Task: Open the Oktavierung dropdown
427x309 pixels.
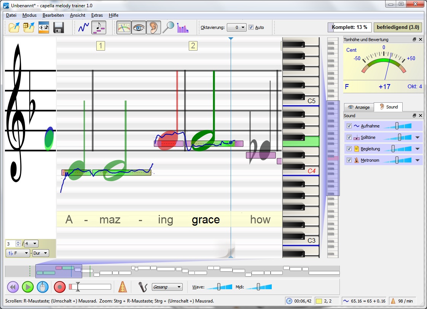Action: [x=236, y=27]
